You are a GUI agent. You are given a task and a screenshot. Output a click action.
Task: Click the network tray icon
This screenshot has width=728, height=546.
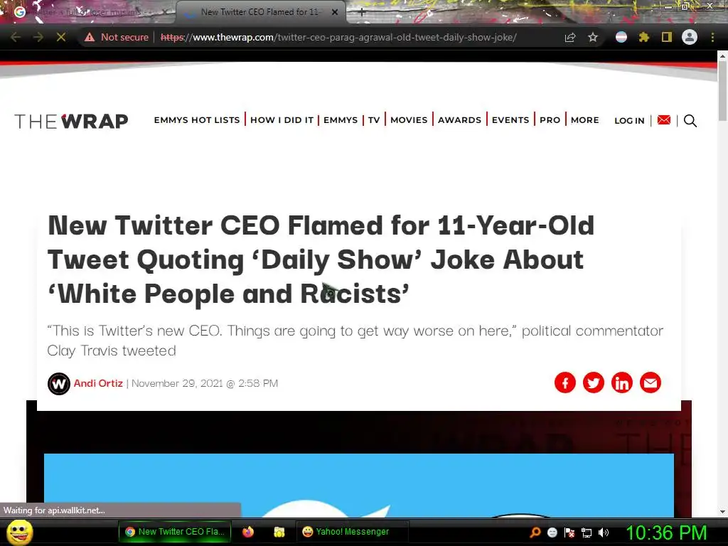point(587,532)
